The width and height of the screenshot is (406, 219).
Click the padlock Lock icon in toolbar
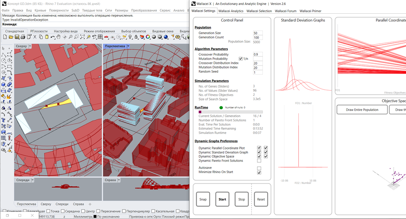pos(136,37)
